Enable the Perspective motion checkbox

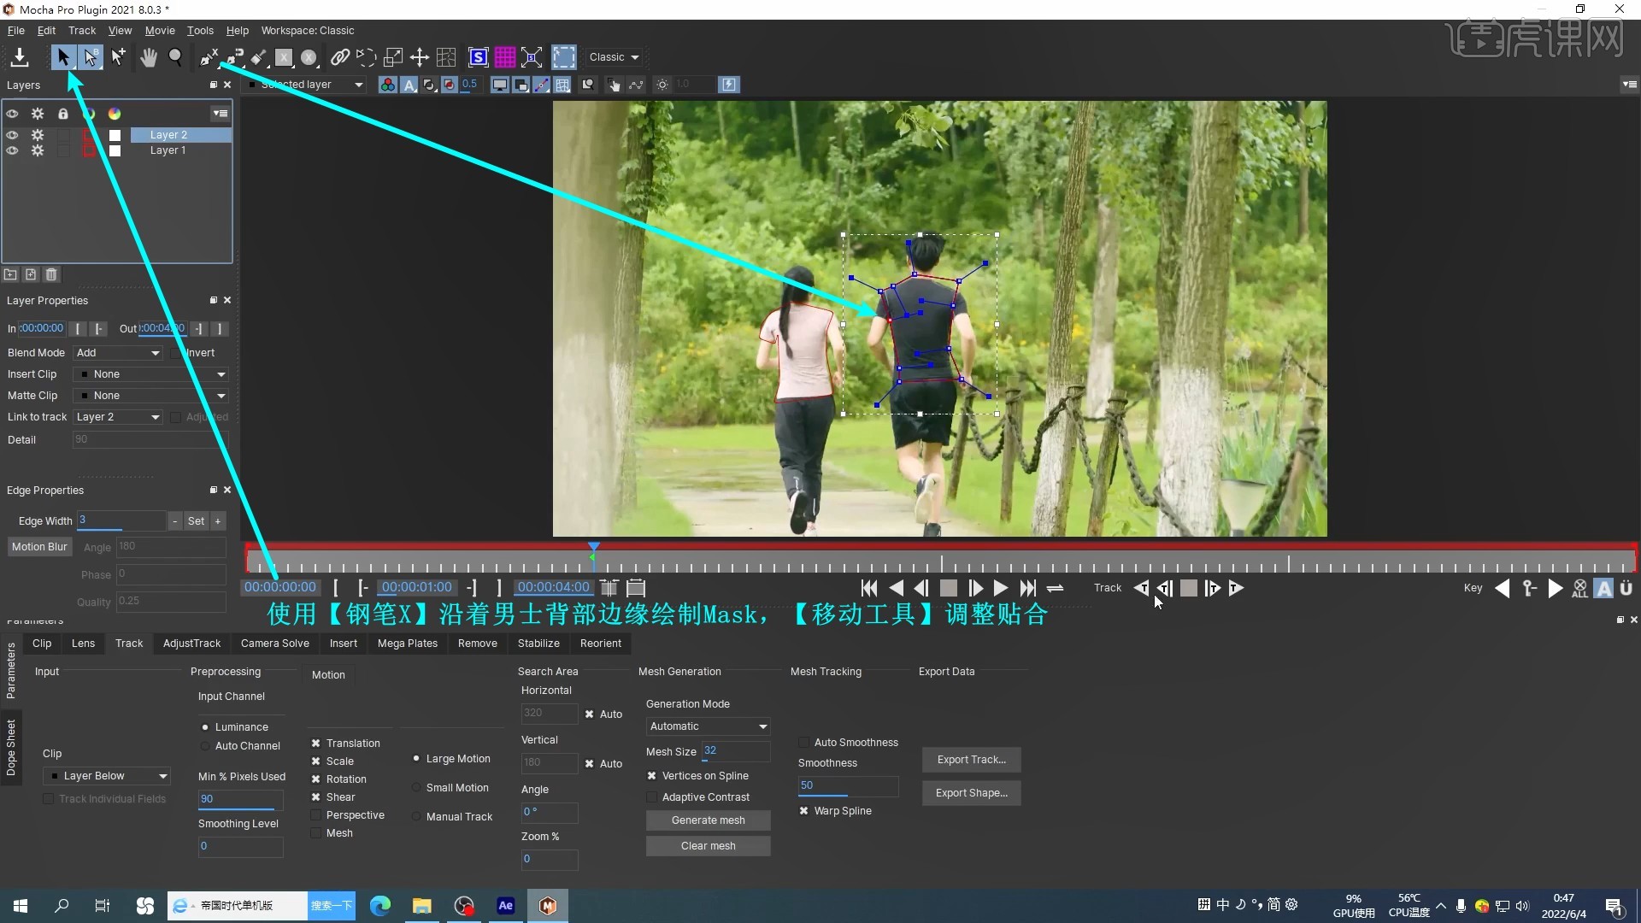[x=316, y=815]
